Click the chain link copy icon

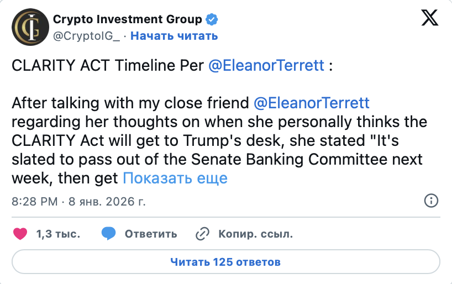point(202,234)
